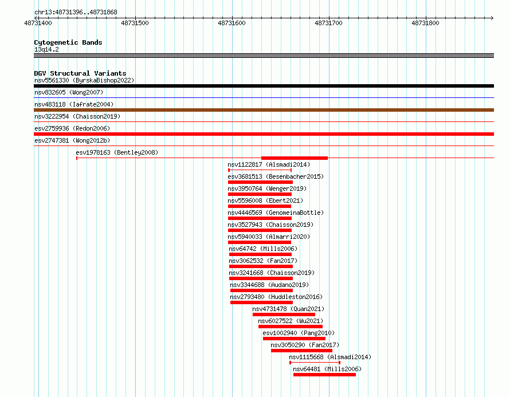Click the thick segment of esv1978163 feature
Image resolution: width=510 pixels, height=397 pixels.
coord(295,158)
